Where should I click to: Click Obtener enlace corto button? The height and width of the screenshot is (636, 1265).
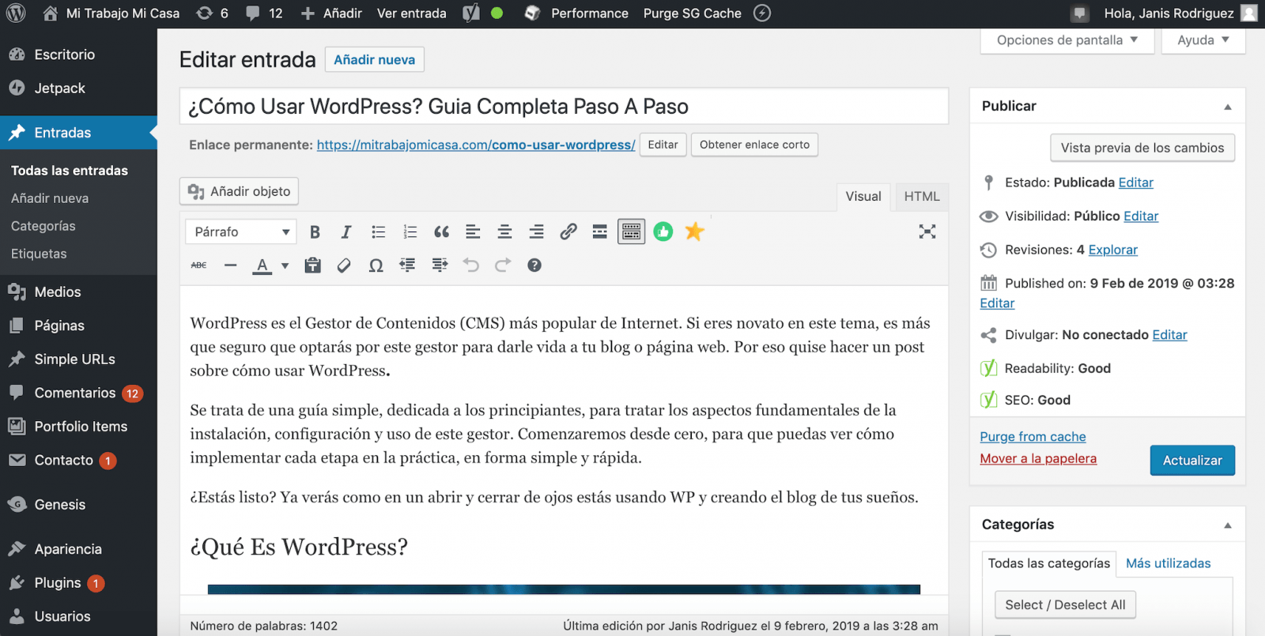pyautogui.click(x=754, y=145)
